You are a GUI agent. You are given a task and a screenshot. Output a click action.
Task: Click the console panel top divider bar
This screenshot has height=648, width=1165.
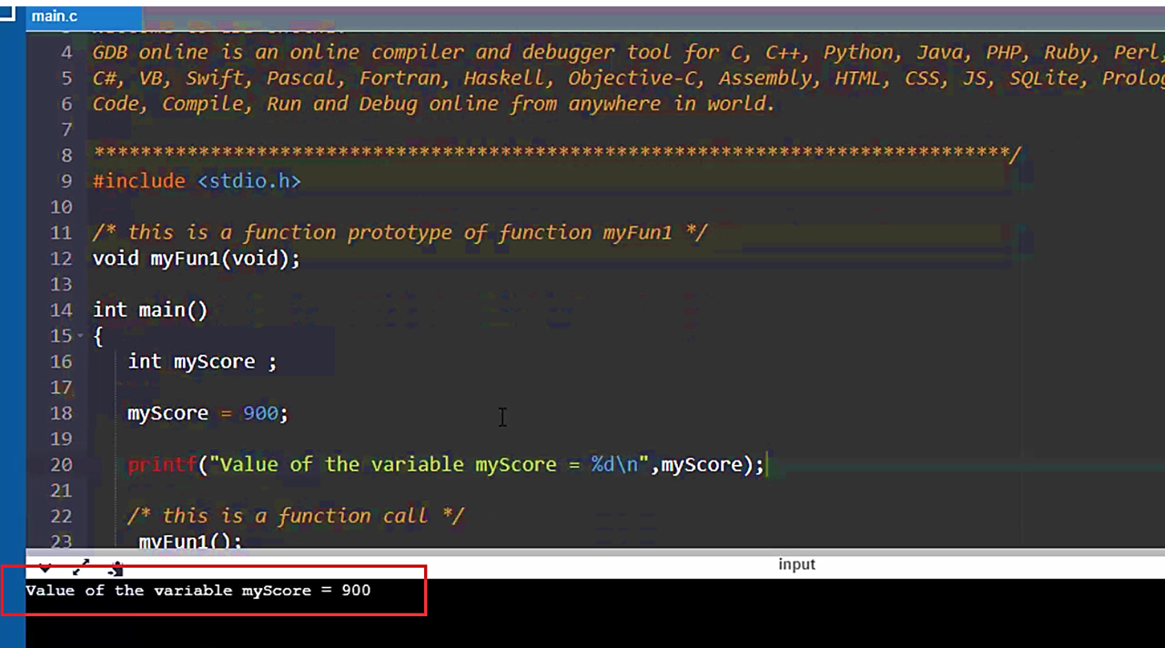click(x=595, y=552)
